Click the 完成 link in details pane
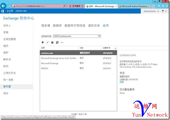Screen dimensions: 170x120 coord(122,82)
